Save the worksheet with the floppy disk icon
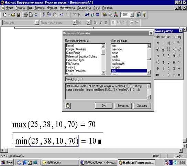The height and width of the screenshot is (166, 187). 19,15
